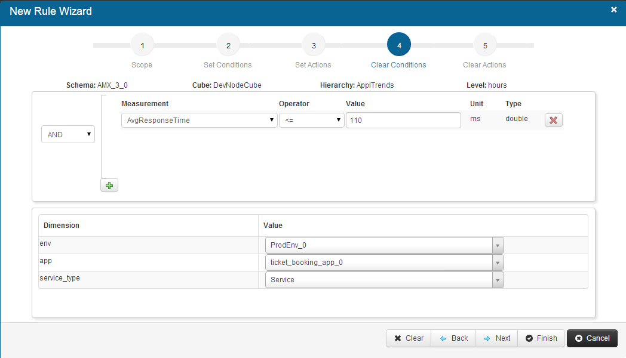Go to step 5 Clear Actions

[484, 45]
